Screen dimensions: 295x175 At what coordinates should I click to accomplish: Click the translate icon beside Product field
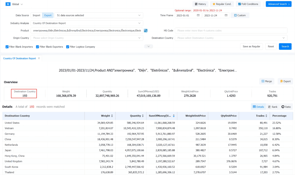point(146,30)
